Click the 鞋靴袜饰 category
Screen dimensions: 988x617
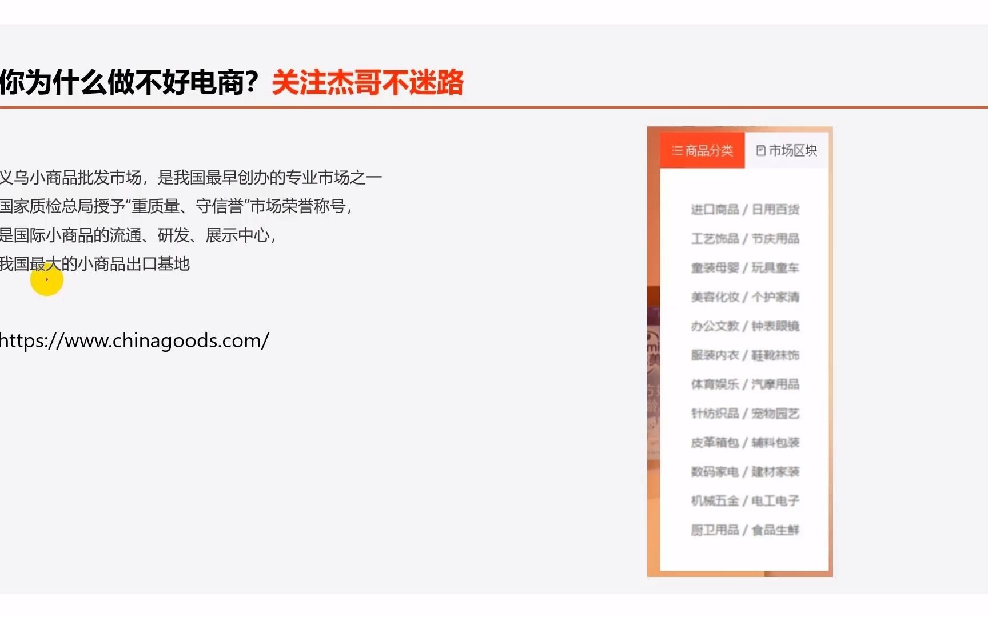775,355
